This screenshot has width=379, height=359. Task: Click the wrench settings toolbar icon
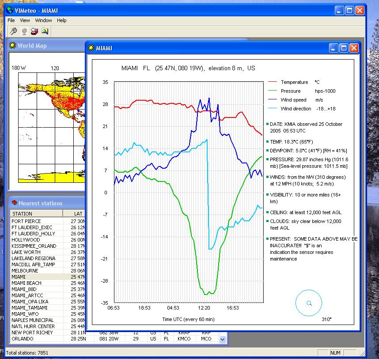coord(14,31)
